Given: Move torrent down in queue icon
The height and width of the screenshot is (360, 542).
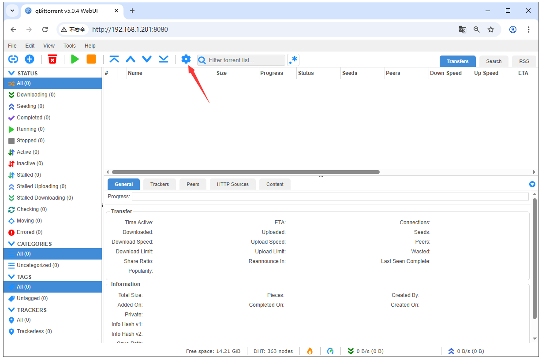Looking at the screenshot, I should coord(147,59).
